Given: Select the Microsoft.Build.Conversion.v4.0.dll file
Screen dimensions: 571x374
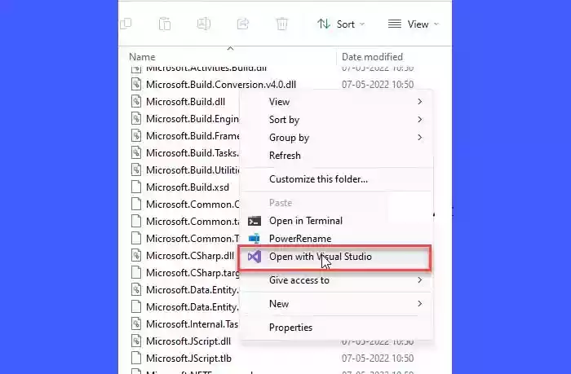Looking at the screenshot, I should click(220, 84).
